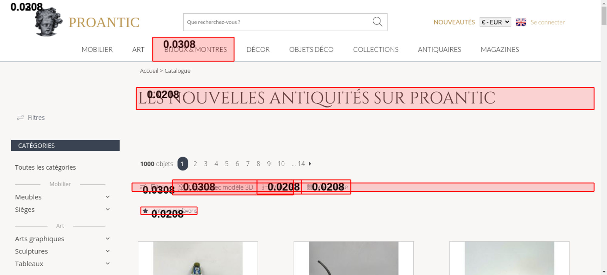Click the Proantic bust logo
607x275 pixels.
[x=49, y=22]
